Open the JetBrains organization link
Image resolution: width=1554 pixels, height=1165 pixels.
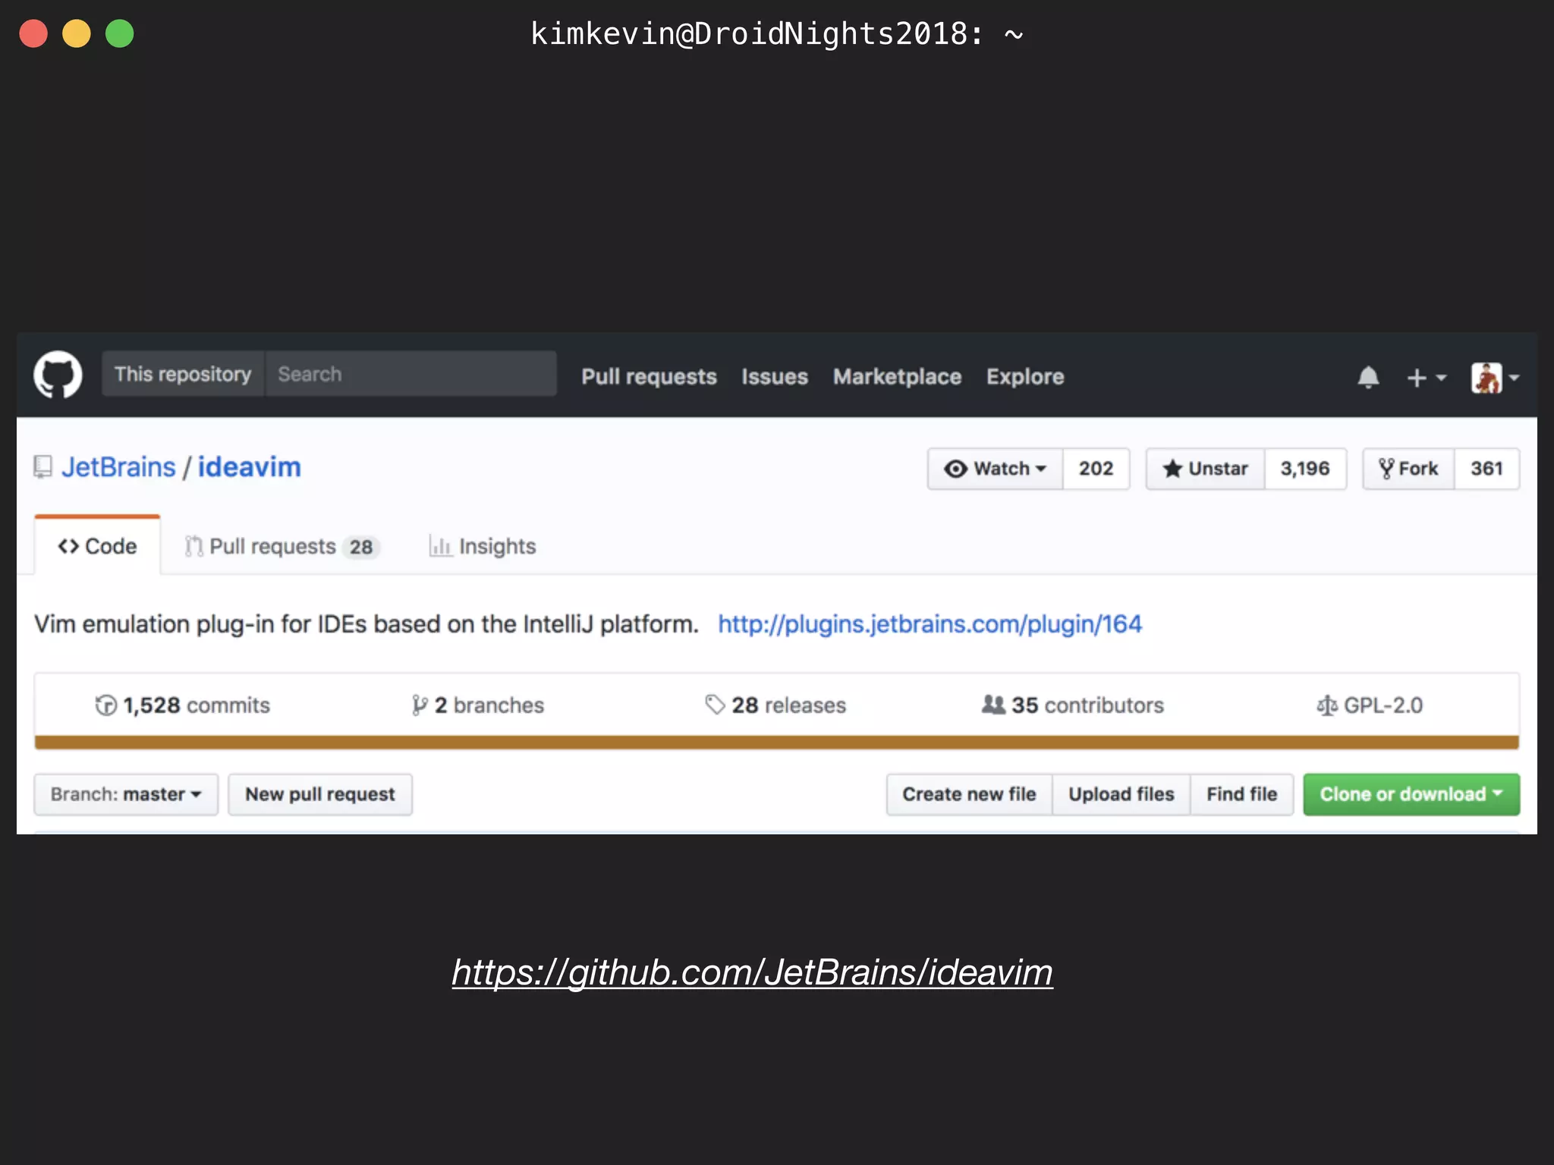tap(118, 467)
